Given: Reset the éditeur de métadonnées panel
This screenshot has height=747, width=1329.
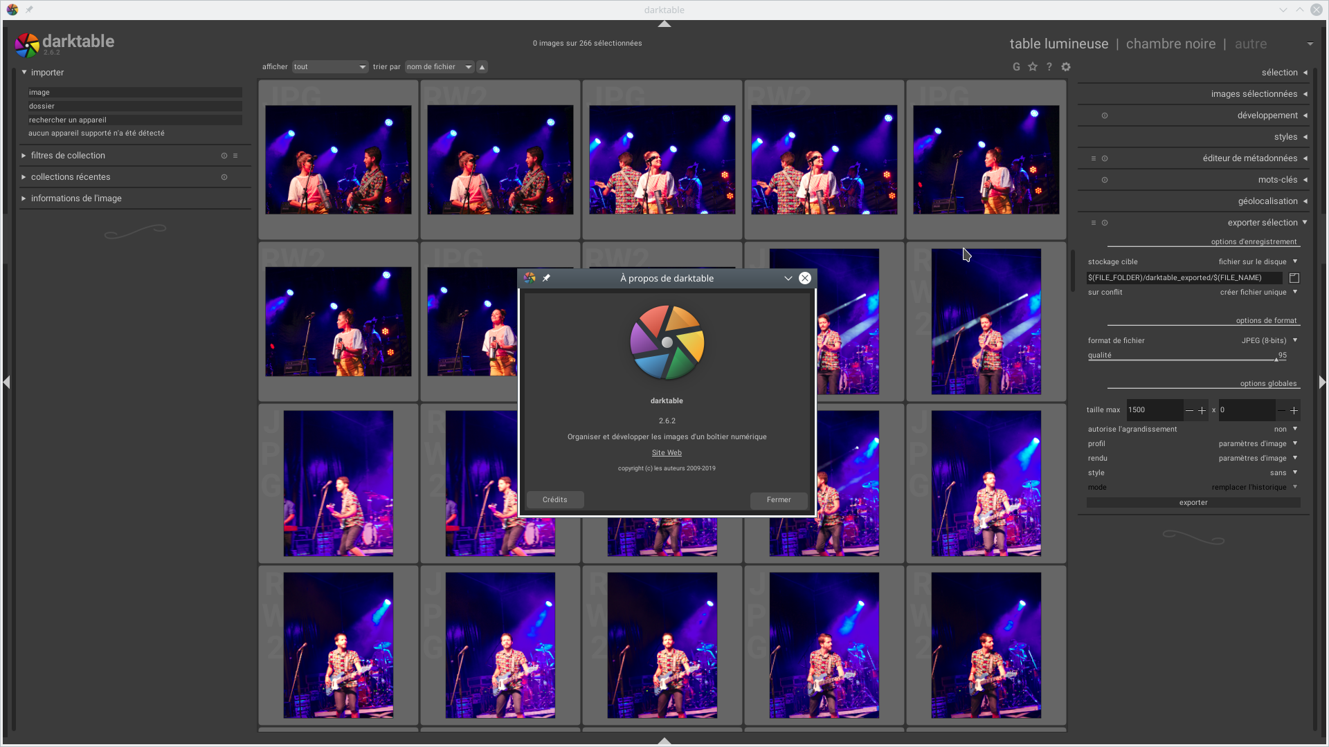Looking at the screenshot, I should [1105, 158].
